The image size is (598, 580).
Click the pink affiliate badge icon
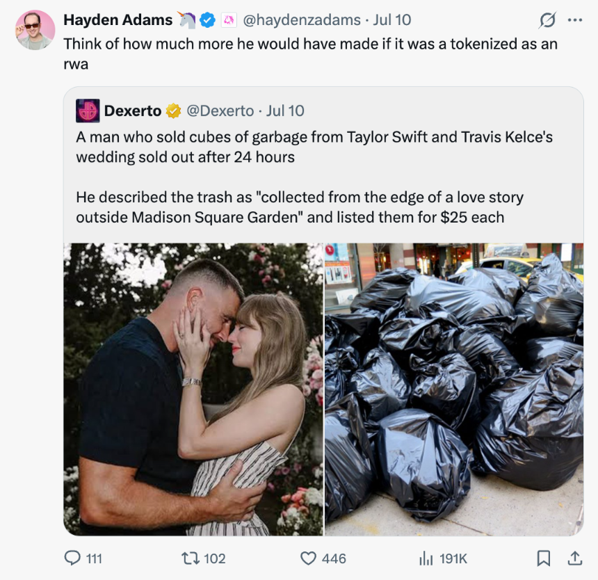(x=229, y=20)
